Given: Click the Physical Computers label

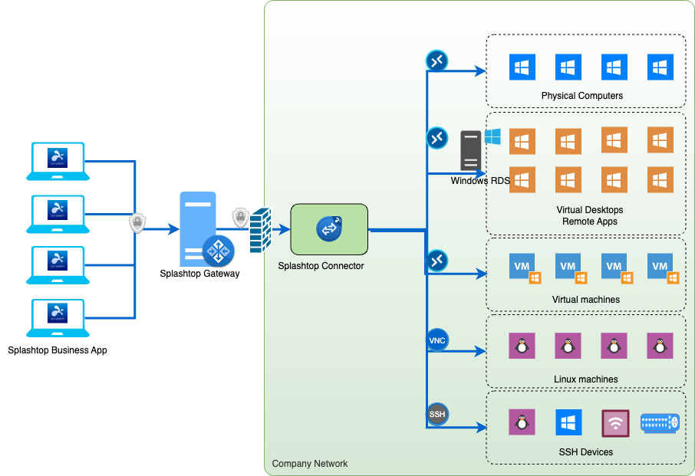Looking at the screenshot, I should click(x=582, y=96).
